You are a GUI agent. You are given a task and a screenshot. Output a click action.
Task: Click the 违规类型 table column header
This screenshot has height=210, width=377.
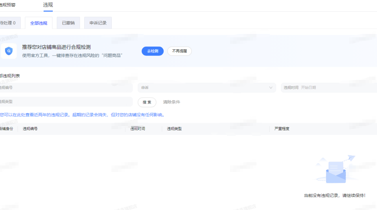174,129
